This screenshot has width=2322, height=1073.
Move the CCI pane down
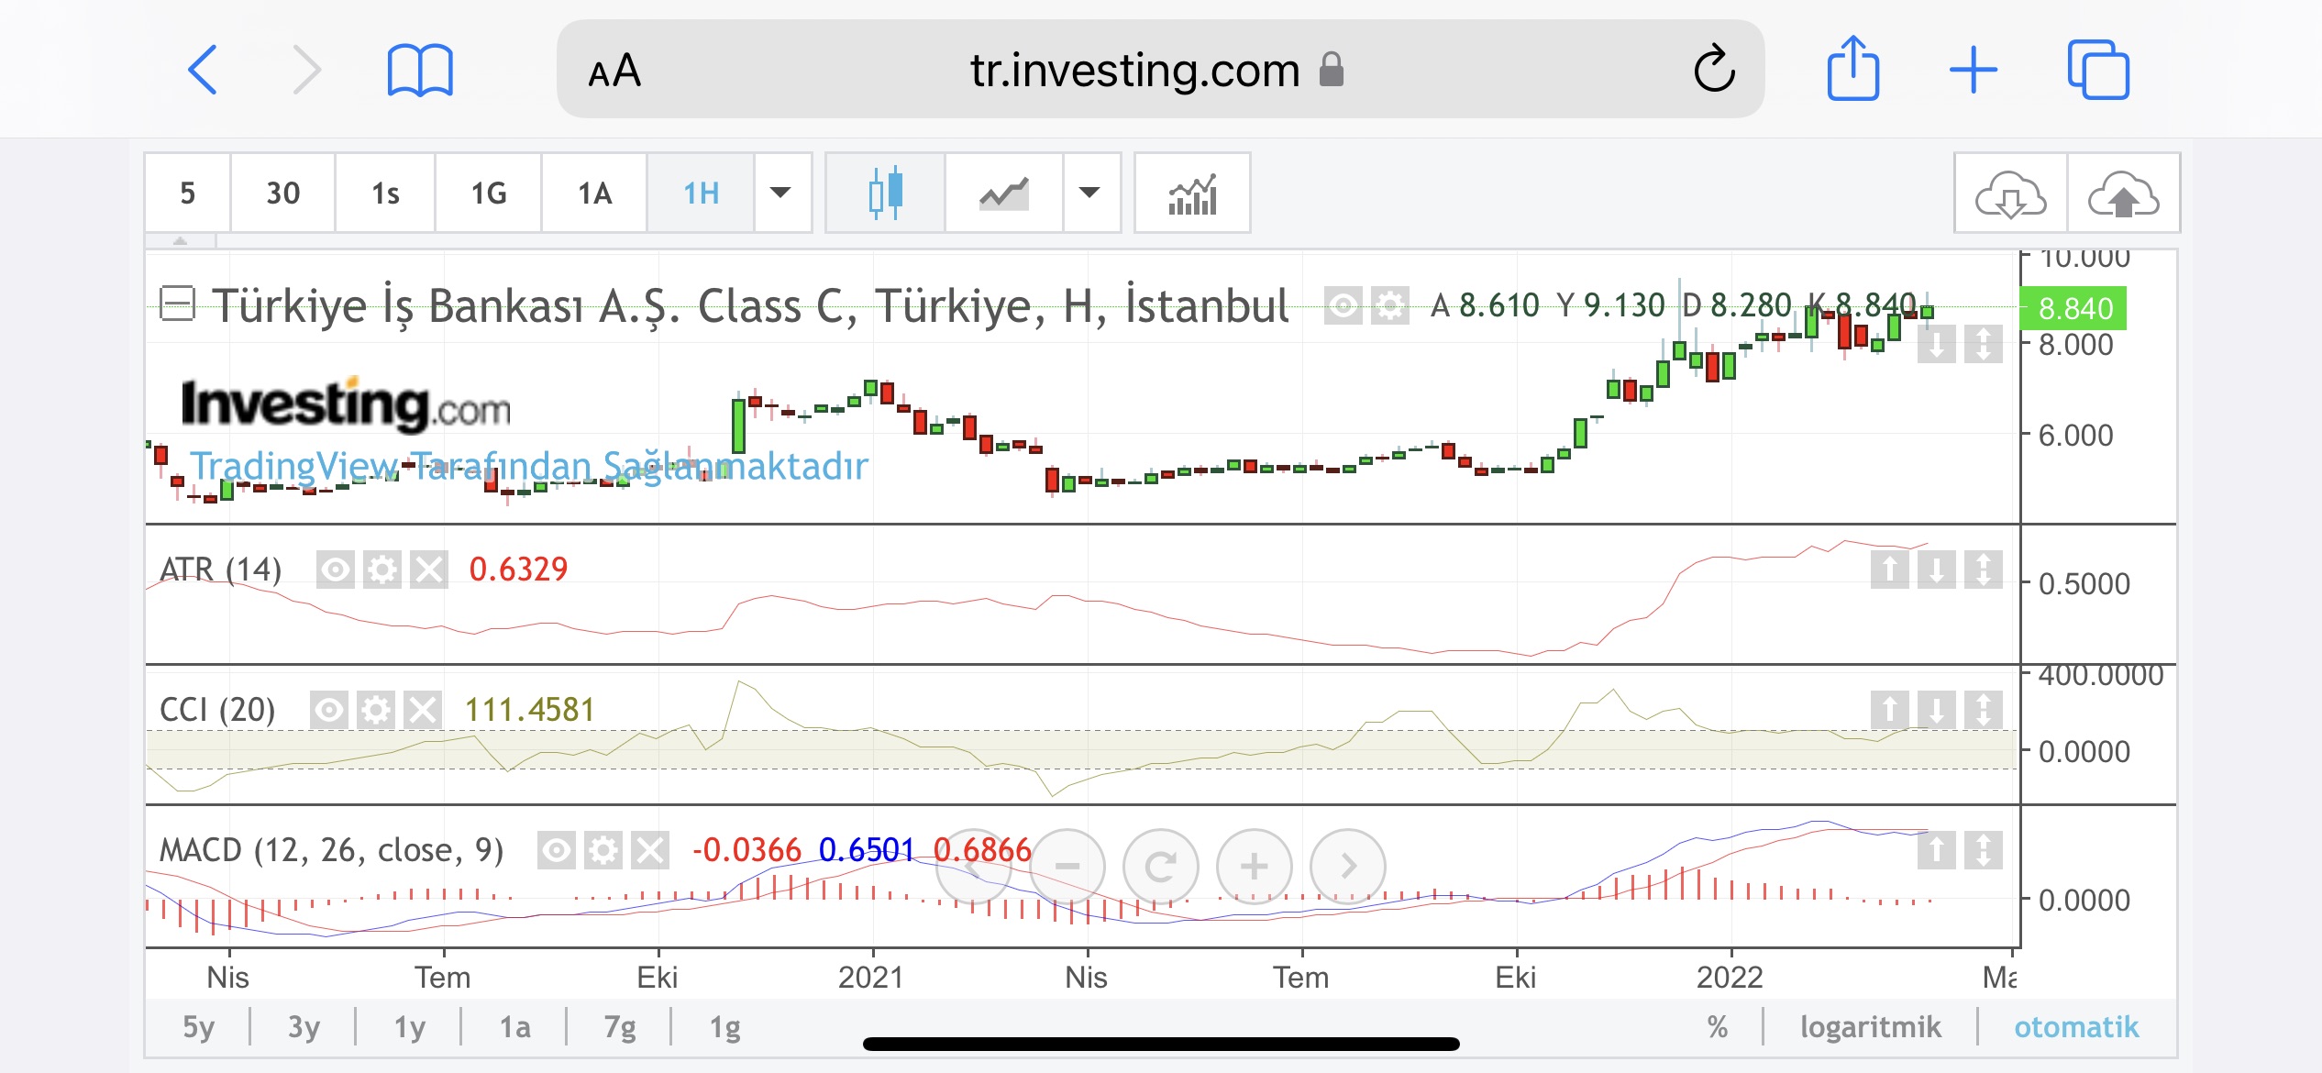(x=1937, y=710)
